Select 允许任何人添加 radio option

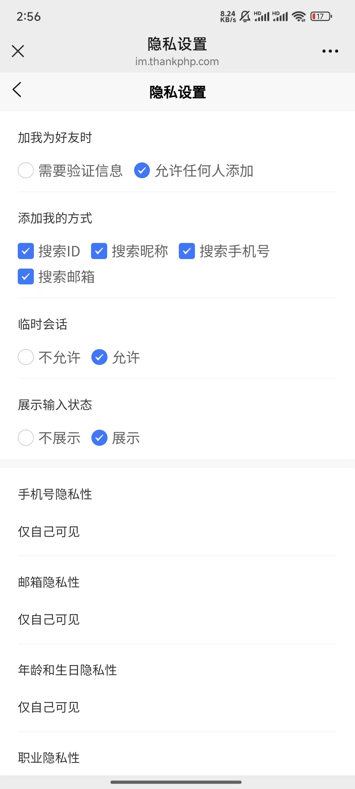[x=142, y=170]
